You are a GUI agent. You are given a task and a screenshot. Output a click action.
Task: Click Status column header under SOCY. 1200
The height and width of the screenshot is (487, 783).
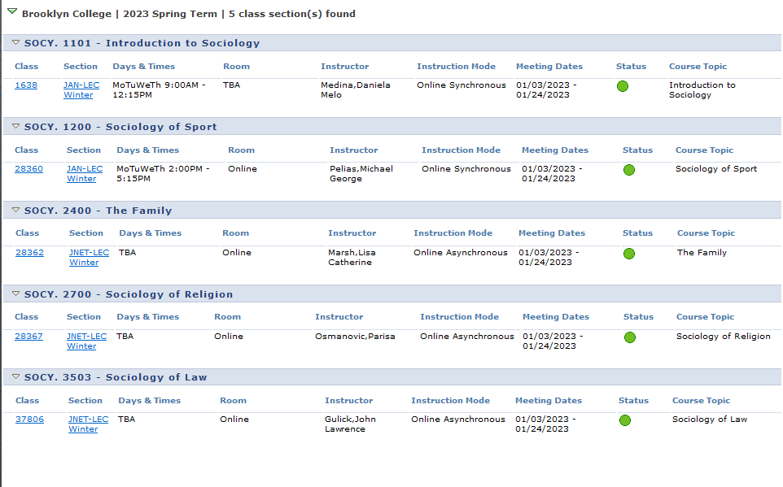(637, 150)
